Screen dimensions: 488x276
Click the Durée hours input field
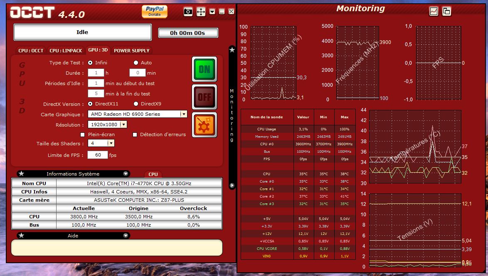point(96,73)
